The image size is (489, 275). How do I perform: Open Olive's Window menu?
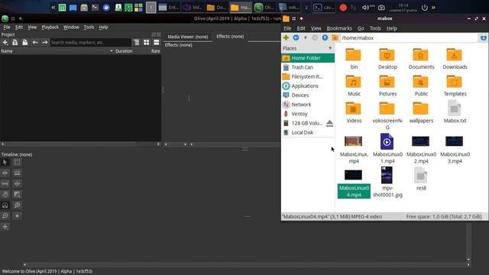pyautogui.click(x=71, y=27)
